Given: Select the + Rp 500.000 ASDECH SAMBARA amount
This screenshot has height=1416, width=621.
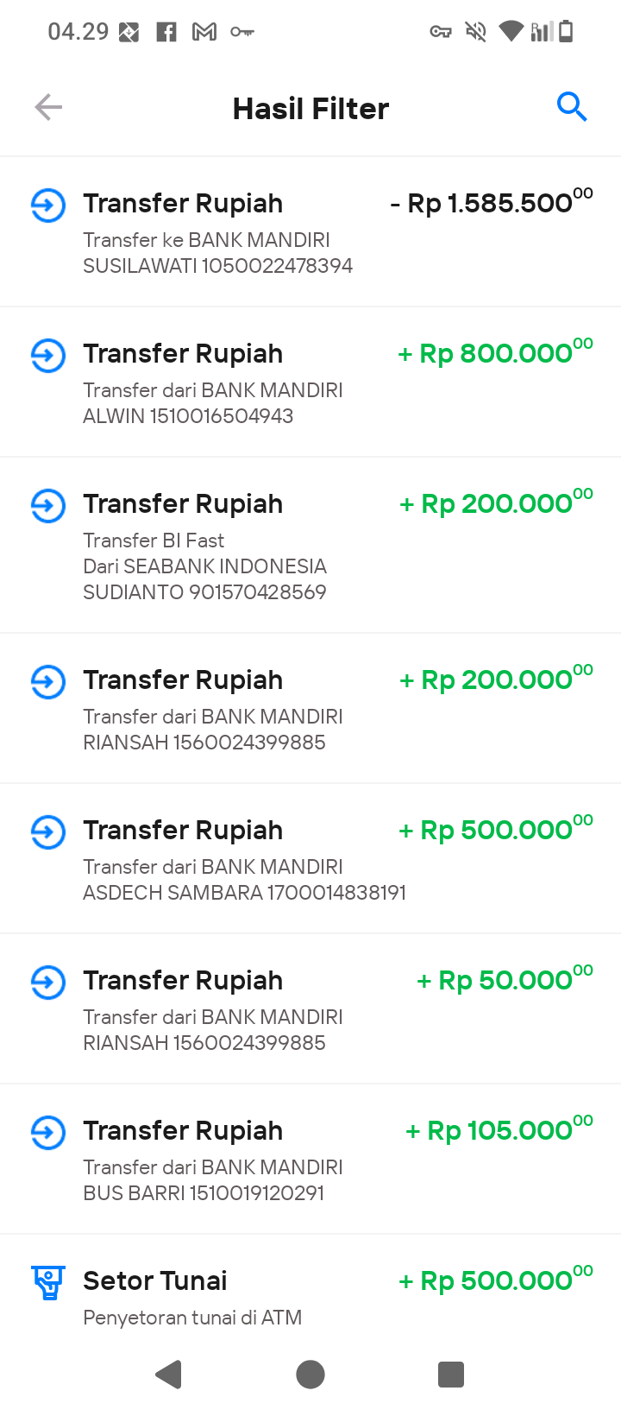Looking at the screenshot, I should (x=496, y=830).
